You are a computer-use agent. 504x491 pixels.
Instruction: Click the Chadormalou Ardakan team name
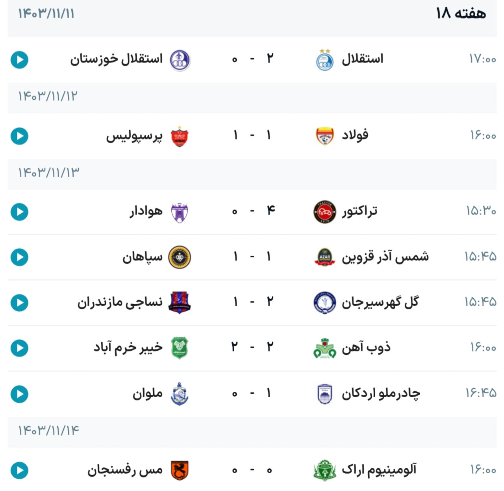point(381,394)
